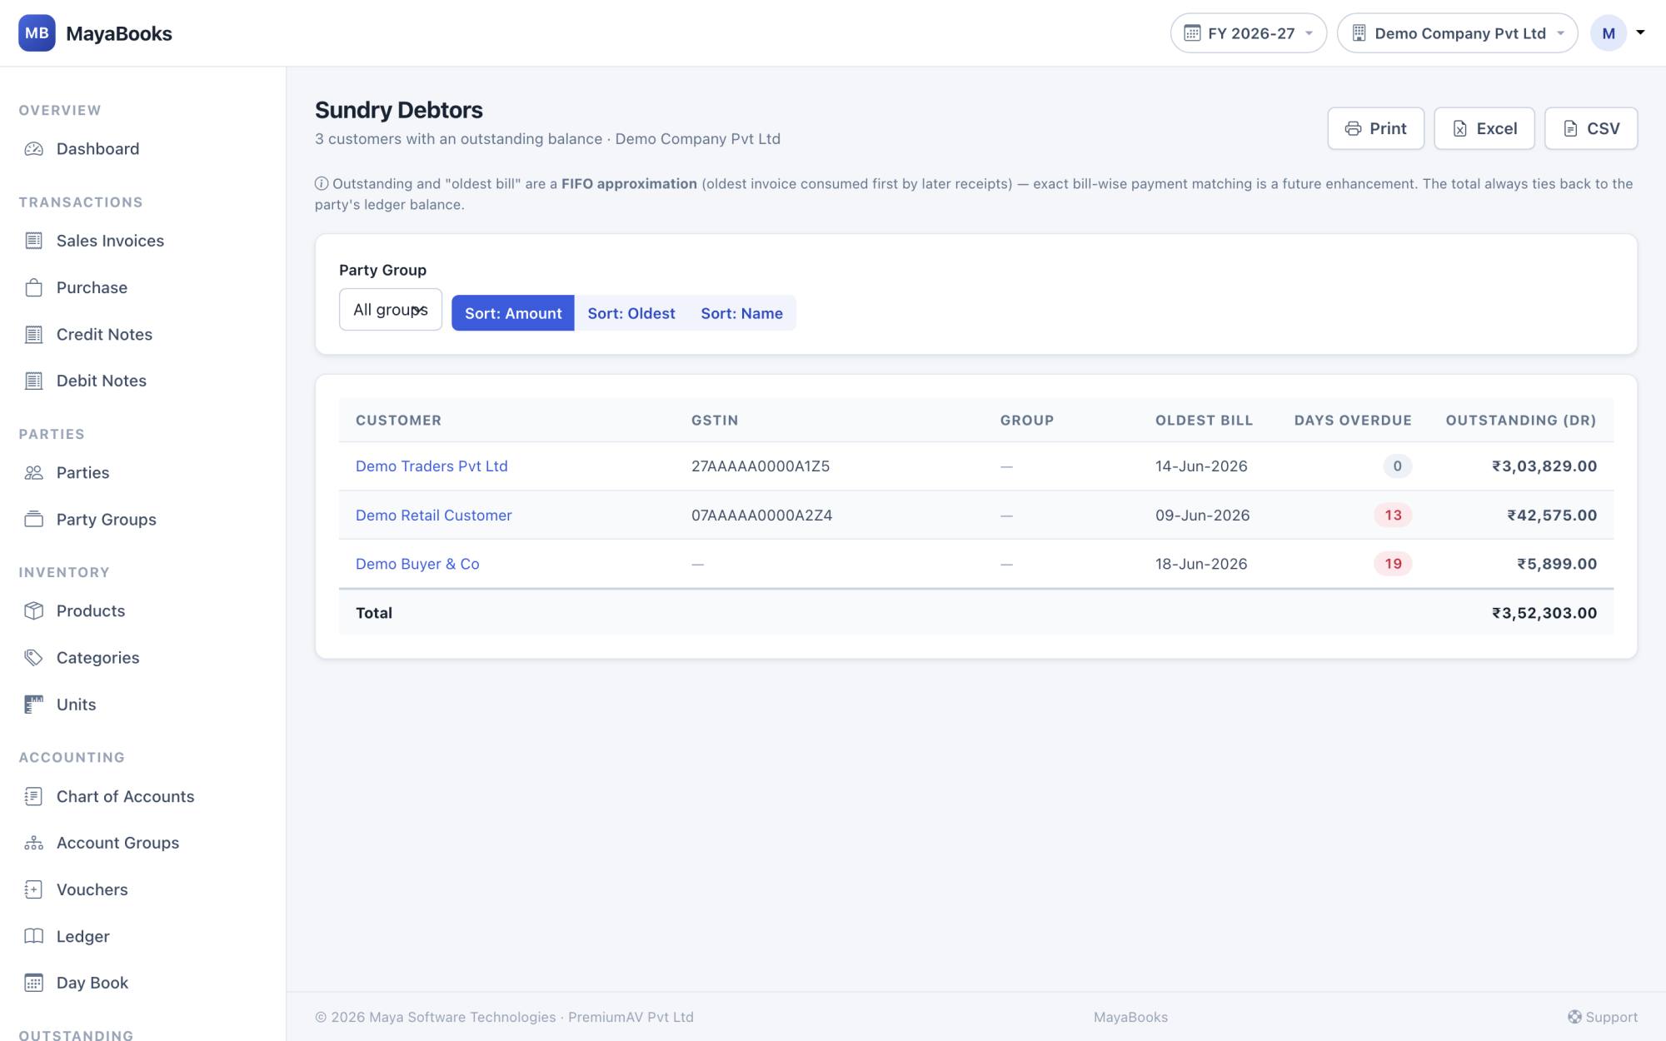This screenshot has width=1666, height=1041.
Task: Open the Demo Company Pvt Ltd selector
Action: (x=1457, y=33)
